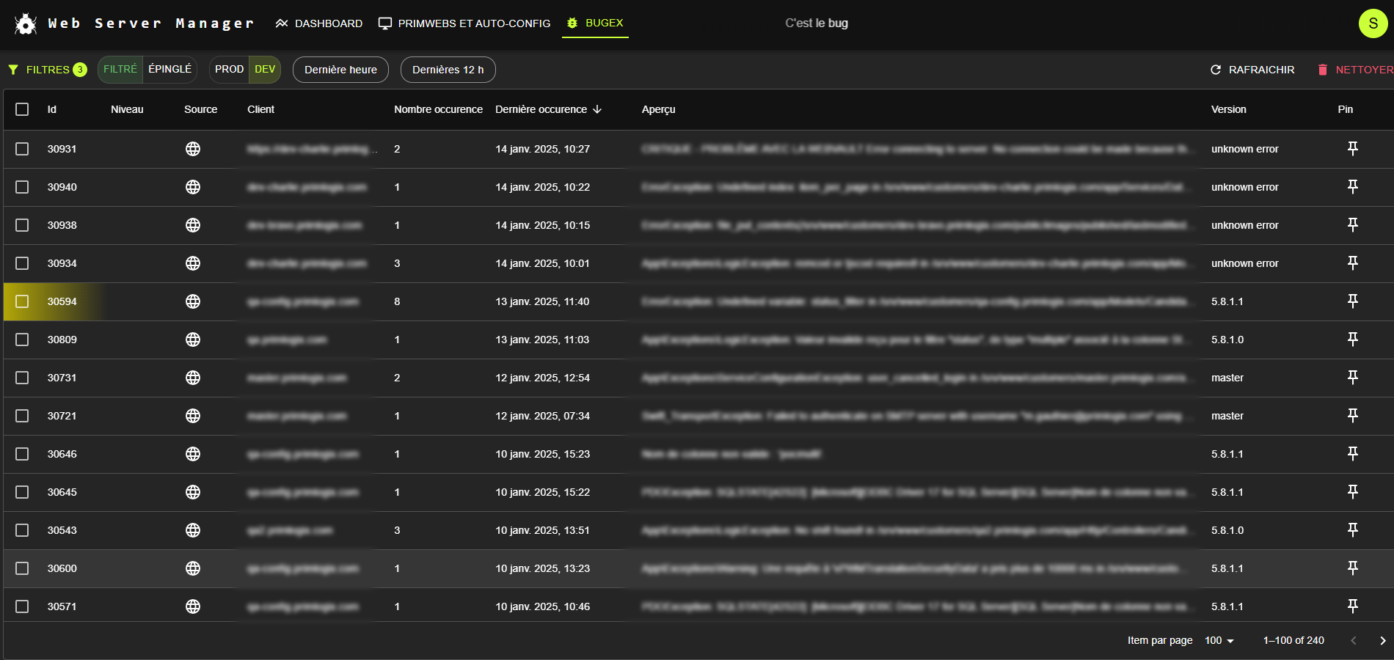Tick the select-all checkbox in header
This screenshot has height=660, width=1394.
(x=22, y=109)
